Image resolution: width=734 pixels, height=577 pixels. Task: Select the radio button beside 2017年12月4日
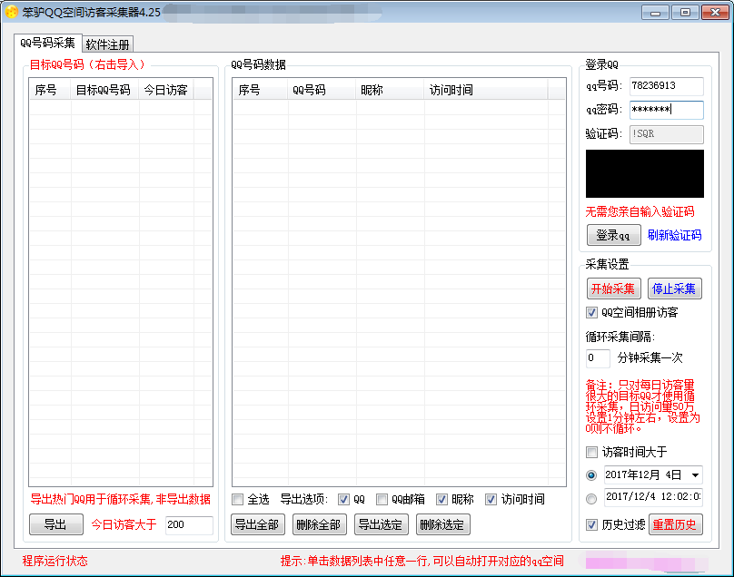click(591, 475)
